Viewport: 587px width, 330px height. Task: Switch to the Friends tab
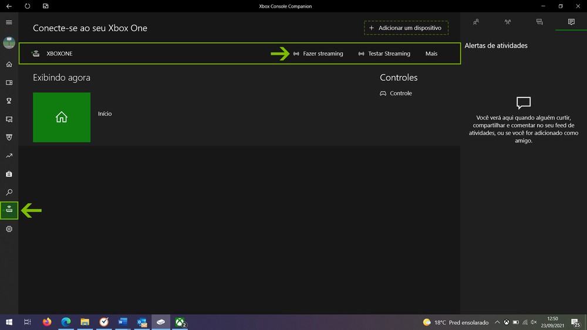(476, 22)
